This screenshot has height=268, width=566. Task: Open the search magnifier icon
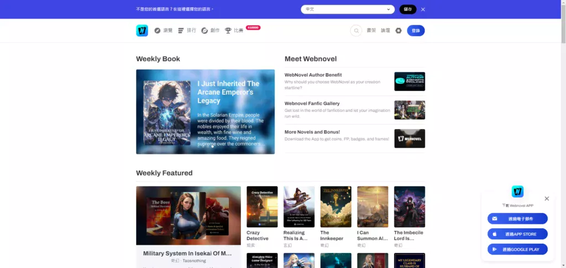click(356, 31)
